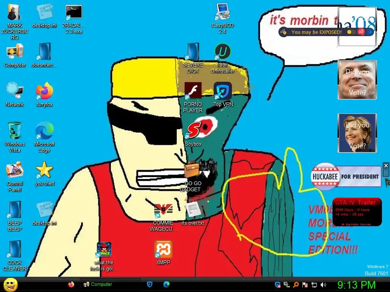Switch to the Computer taskbar window
This screenshot has height=292, width=390.
pos(110,284)
